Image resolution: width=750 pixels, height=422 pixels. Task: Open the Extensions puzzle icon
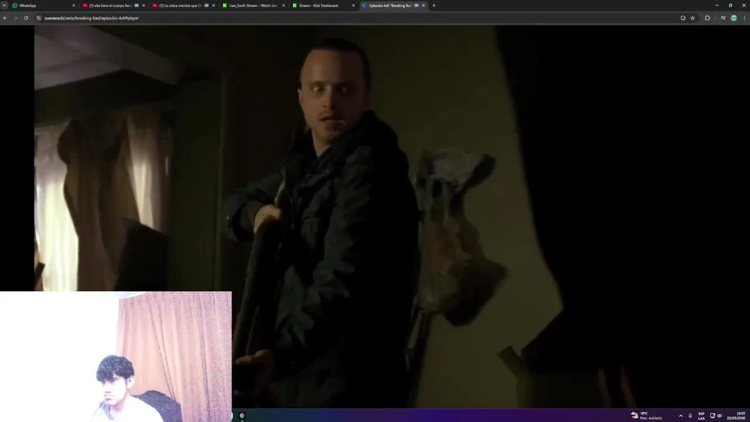click(707, 18)
